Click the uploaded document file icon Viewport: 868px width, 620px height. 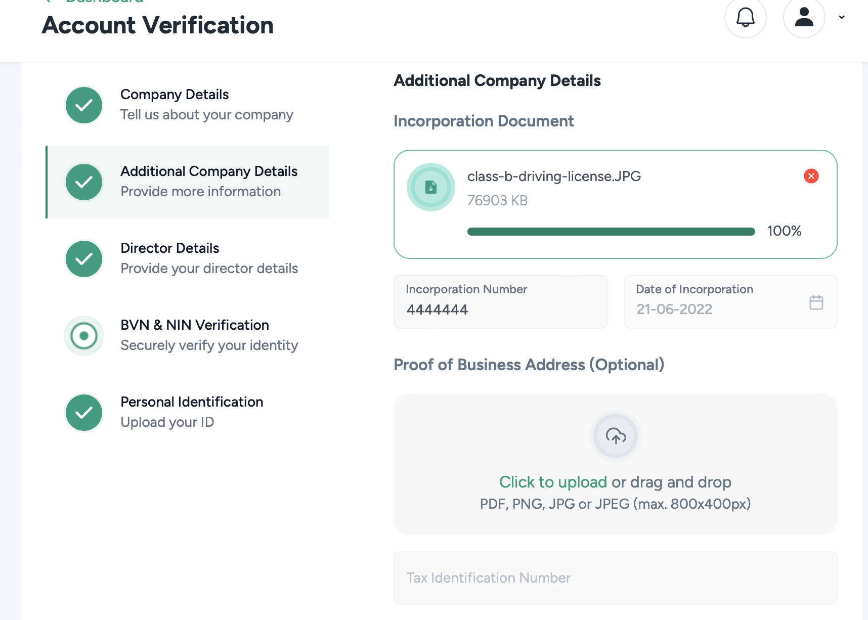tap(431, 187)
